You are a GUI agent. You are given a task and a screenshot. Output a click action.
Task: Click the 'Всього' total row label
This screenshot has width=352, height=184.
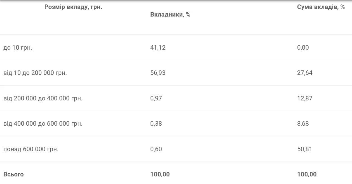coord(13,174)
